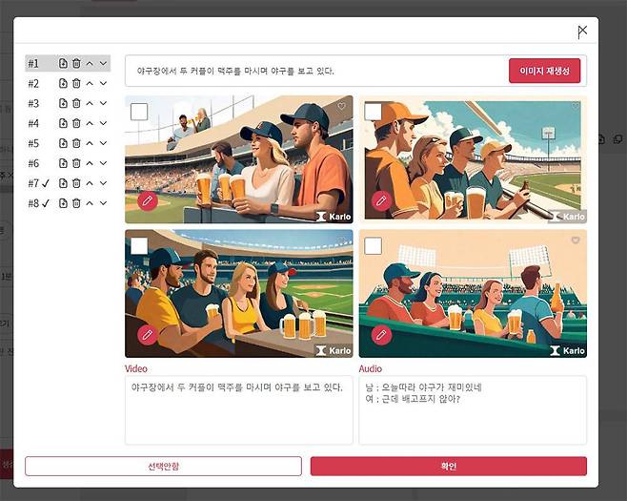Delete scene #8 using the trash icon
This screenshot has height=501, width=627.
(76, 203)
